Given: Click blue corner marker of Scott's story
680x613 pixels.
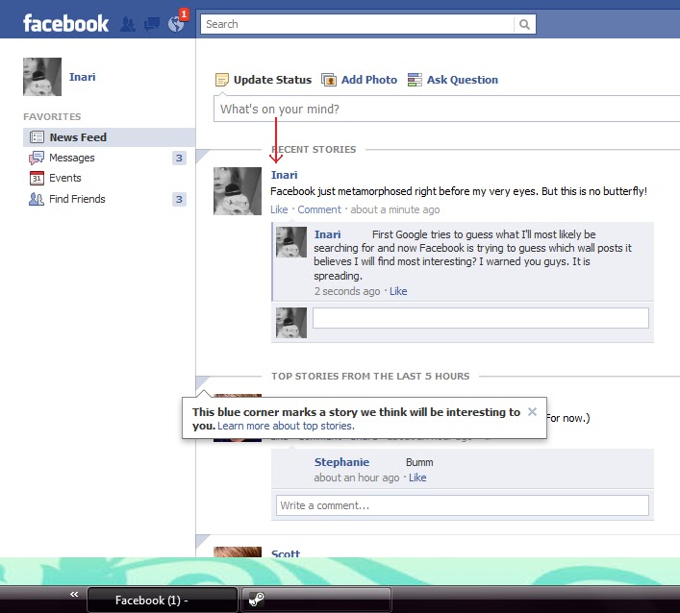Looking at the screenshot, I should pyautogui.click(x=203, y=542).
